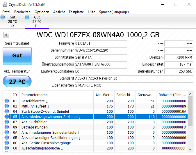Click the blue status orb for drive D:
Viewport: 196px width, 155px height.
point(27,17)
